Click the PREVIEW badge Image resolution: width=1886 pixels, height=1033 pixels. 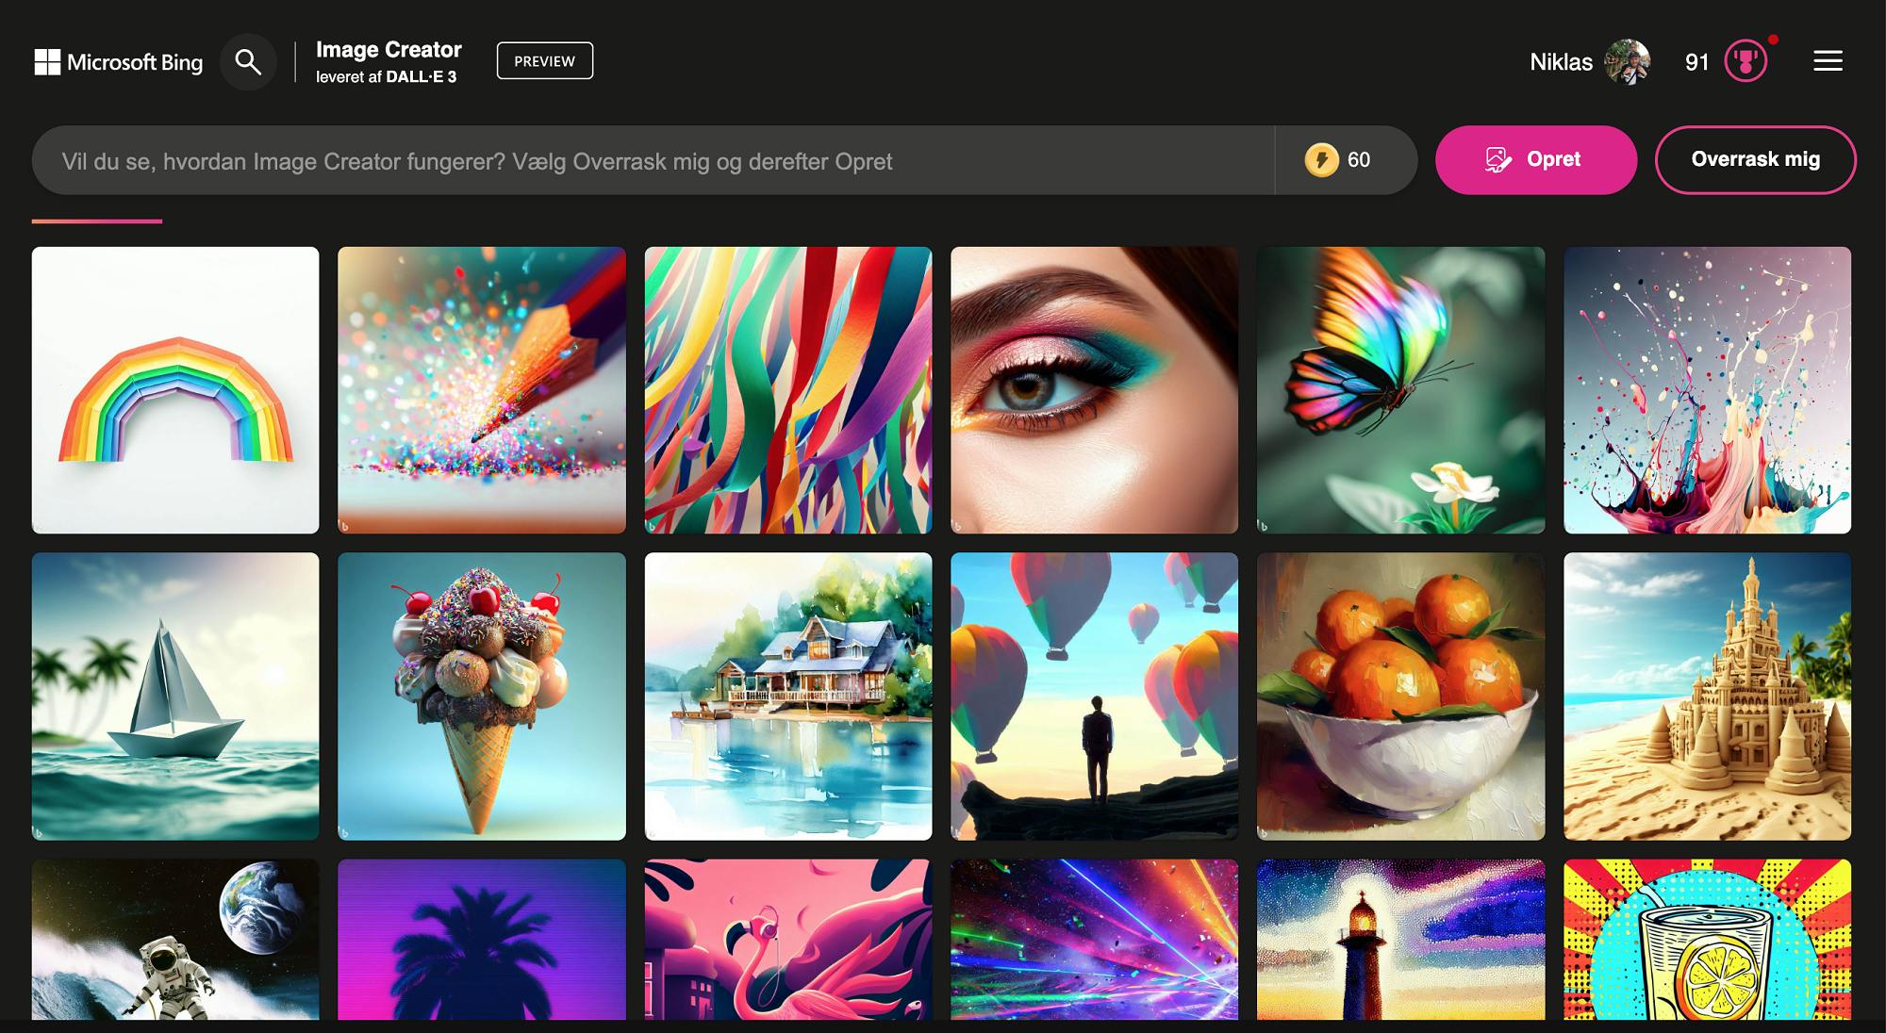[544, 61]
